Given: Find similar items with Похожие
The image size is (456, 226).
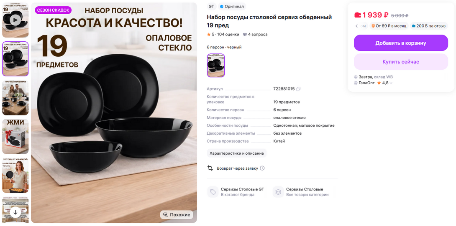Looking at the screenshot, I should coord(177,215).
